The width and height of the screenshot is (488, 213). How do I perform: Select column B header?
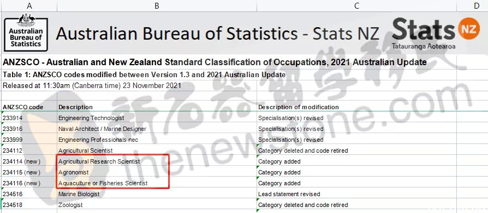coord(157,5)
